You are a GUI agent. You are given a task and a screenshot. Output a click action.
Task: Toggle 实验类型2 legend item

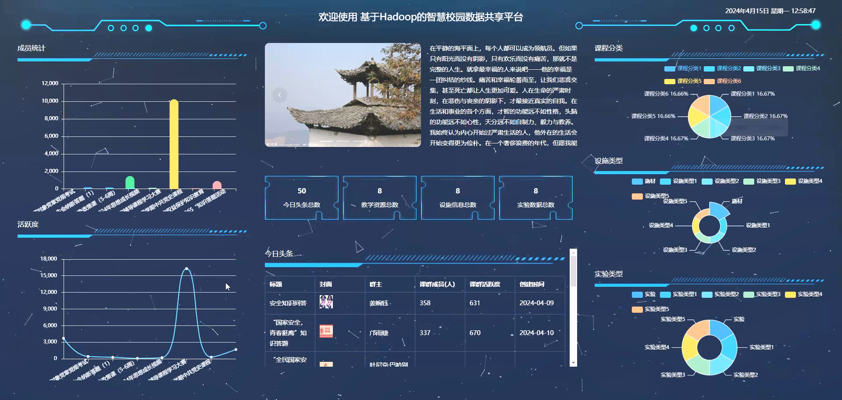pyautogui.click(x=720, y=294)
